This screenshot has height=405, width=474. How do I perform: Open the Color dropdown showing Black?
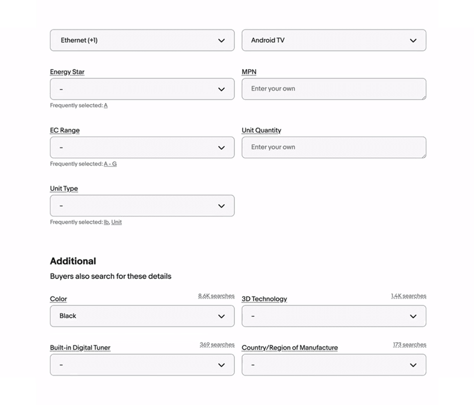(x=142, y=316)
